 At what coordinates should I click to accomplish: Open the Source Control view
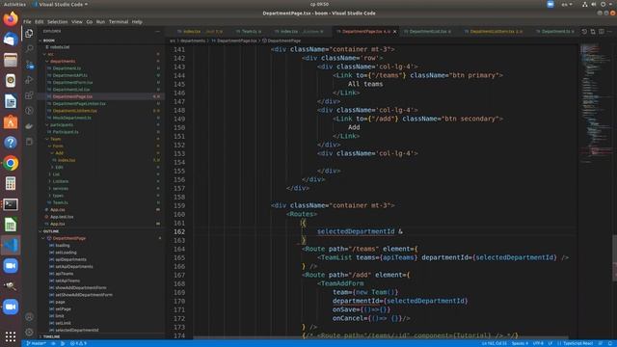[x=29, y=65]
